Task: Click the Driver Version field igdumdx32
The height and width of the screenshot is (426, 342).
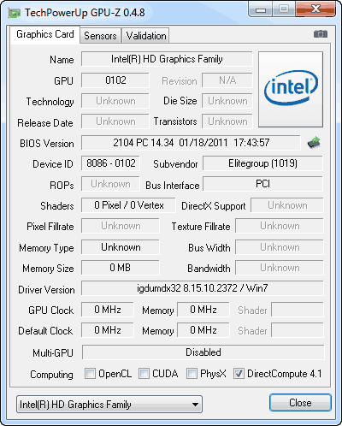Action: 203,288
